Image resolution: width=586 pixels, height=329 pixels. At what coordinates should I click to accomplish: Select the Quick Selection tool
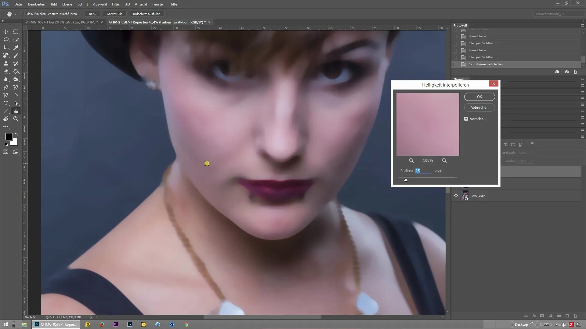[16, 40]
